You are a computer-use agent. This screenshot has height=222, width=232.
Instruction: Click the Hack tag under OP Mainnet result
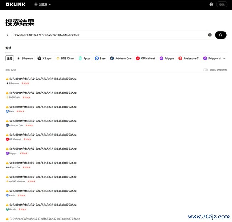pos(27,139)
